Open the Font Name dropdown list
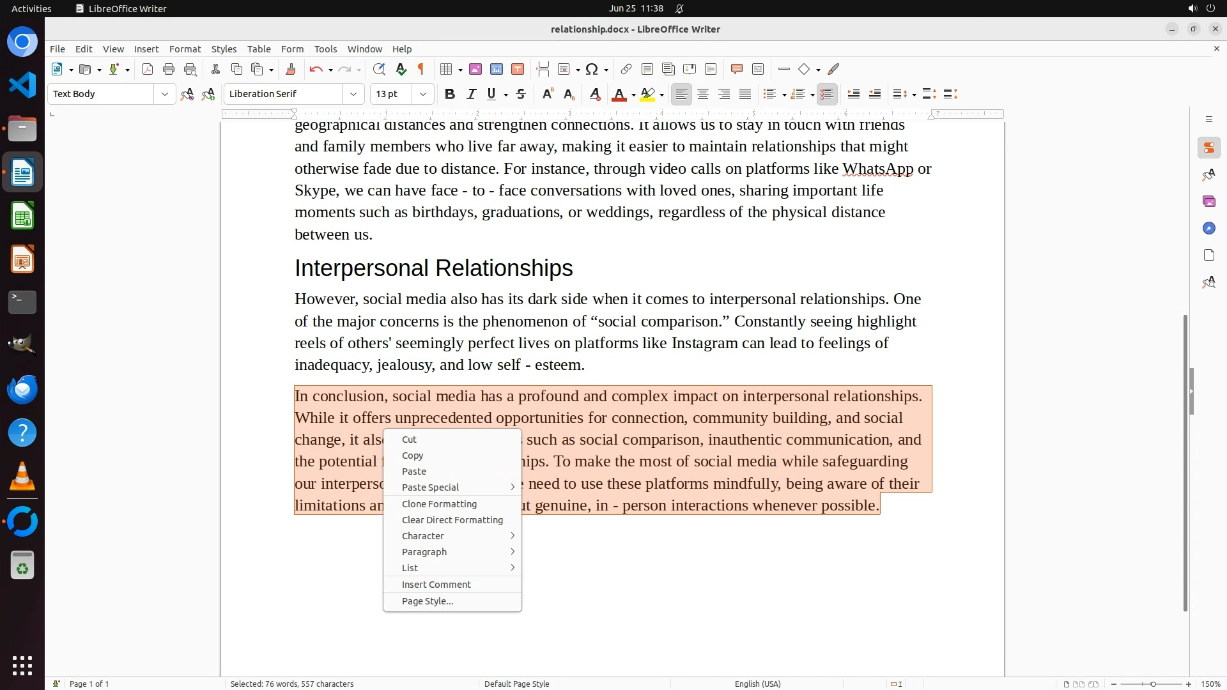The height and width of the screenshot is (690, 1227). point(353,94)
